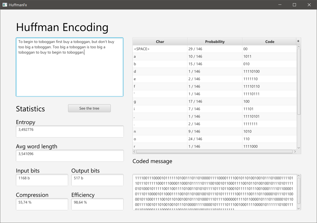The image size is (317, 223).
Task: Select the Char cell 'i'
Action: coord(160,109)
